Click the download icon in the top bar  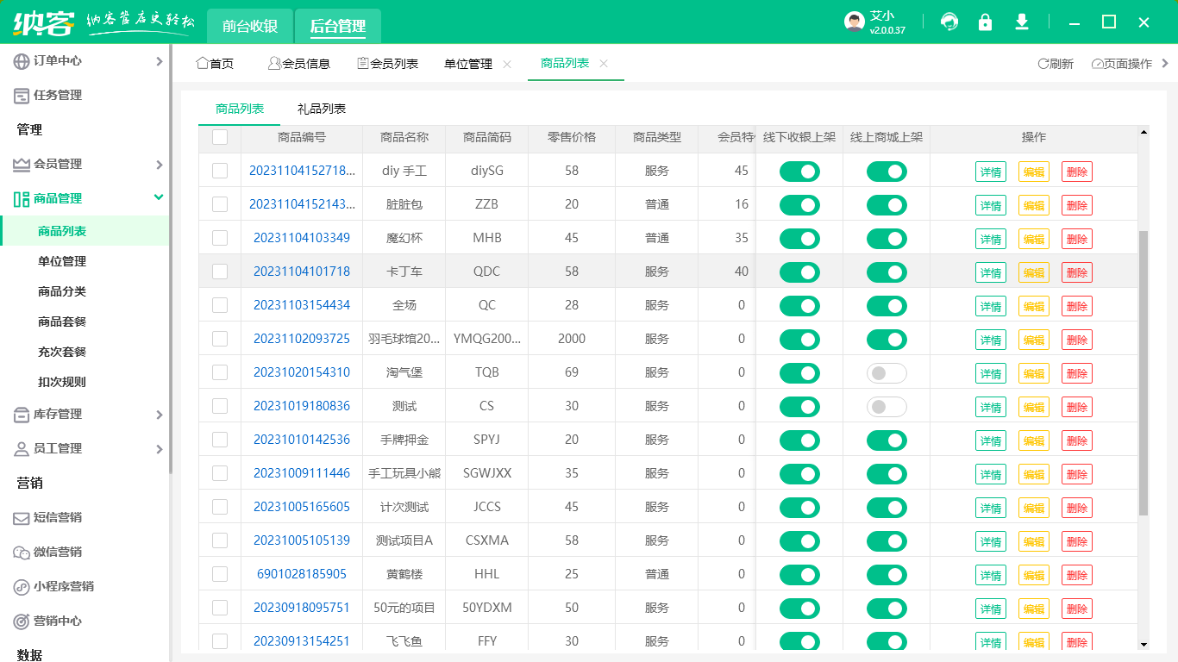click(x=1021, y=22)
